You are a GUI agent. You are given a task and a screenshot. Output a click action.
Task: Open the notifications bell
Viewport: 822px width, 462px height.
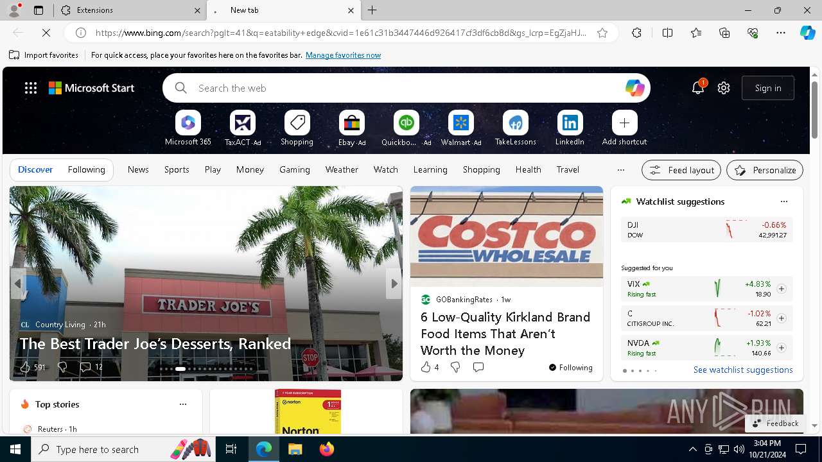point(698,88)
